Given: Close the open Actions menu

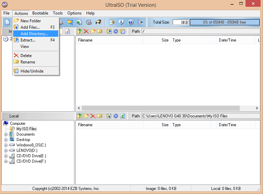Looking at the screenshot, I should 21,13.
